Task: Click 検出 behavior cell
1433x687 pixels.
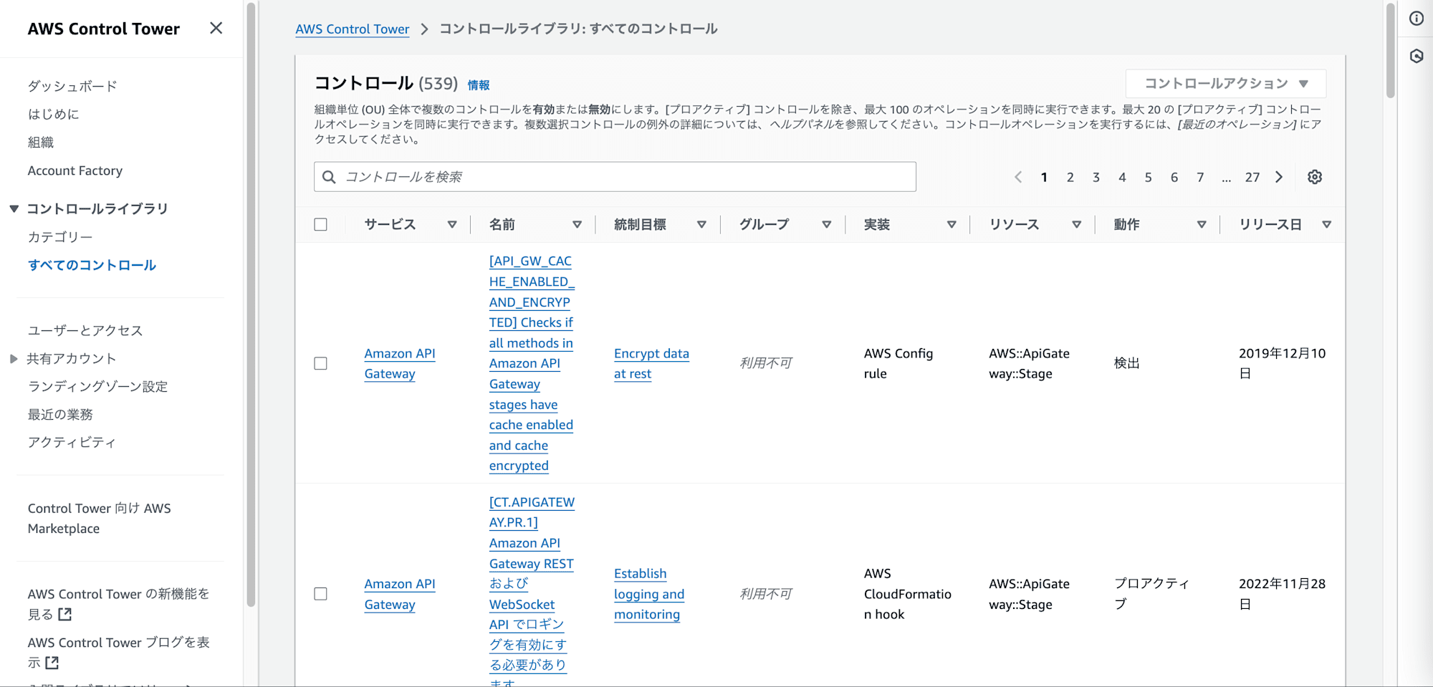Action: click(x=1126, y=363)
